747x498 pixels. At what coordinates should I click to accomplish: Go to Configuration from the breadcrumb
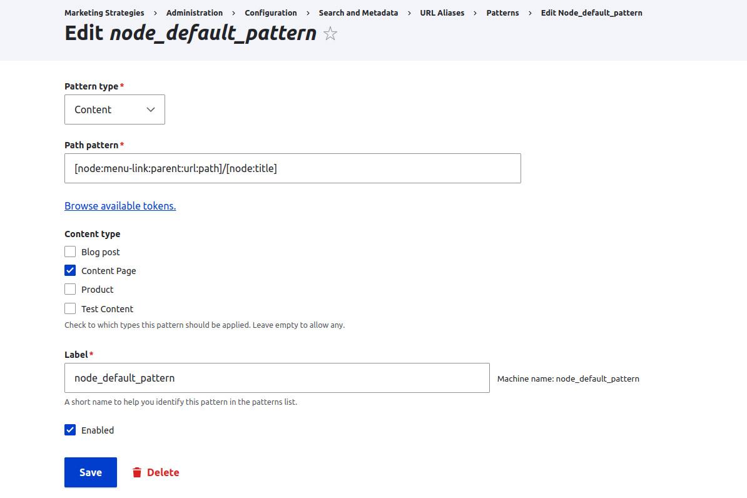point(271,13)
